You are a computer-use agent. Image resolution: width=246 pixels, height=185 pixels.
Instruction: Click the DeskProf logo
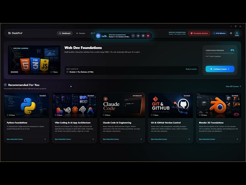pyautogui.click(x=15, y=33)
